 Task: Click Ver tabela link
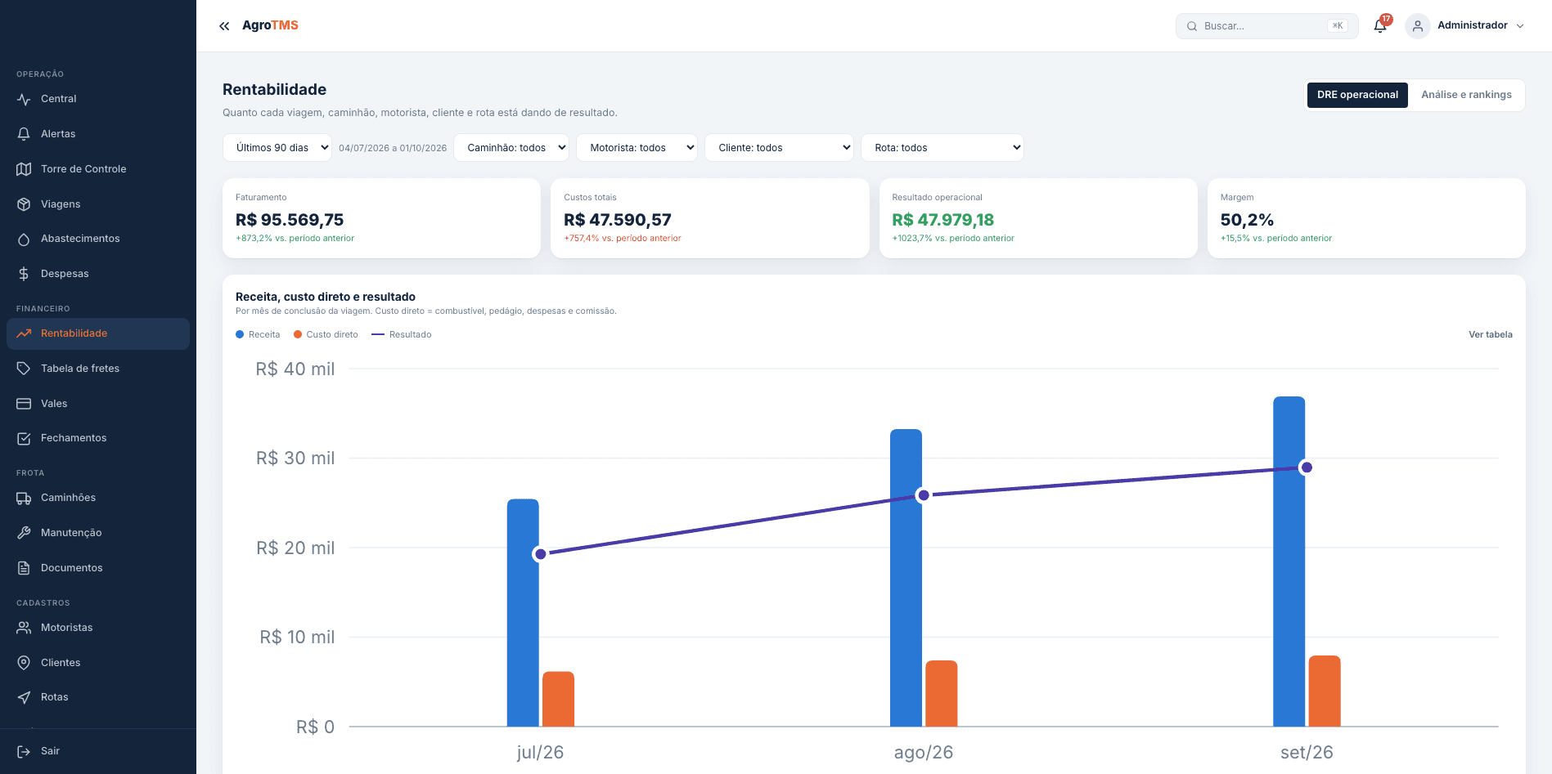1491,334
